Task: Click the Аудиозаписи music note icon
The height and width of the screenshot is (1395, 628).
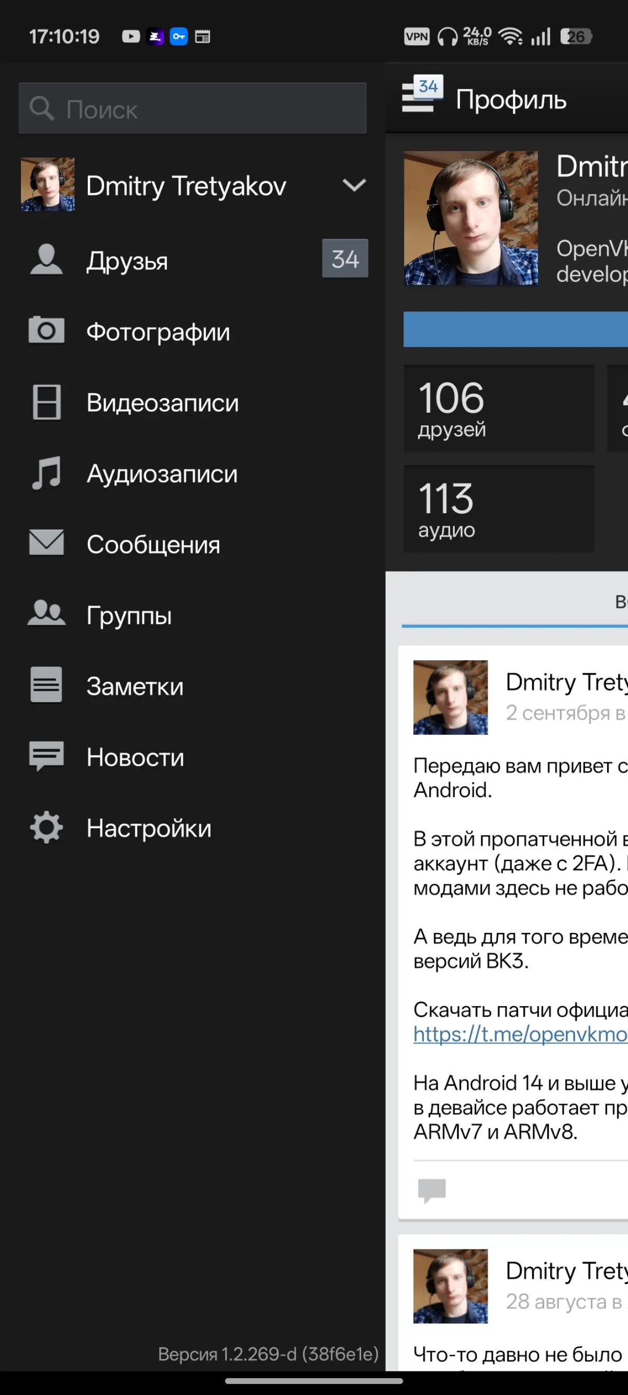Action: click(x=46, y=473)
